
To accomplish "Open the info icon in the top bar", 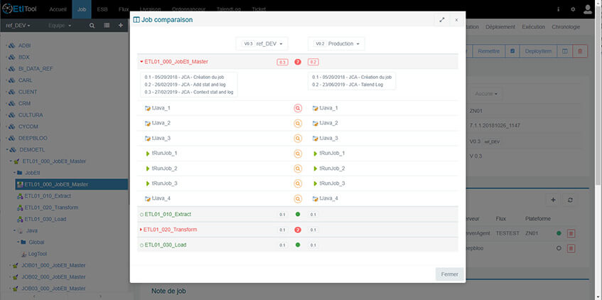I will 558,9.
